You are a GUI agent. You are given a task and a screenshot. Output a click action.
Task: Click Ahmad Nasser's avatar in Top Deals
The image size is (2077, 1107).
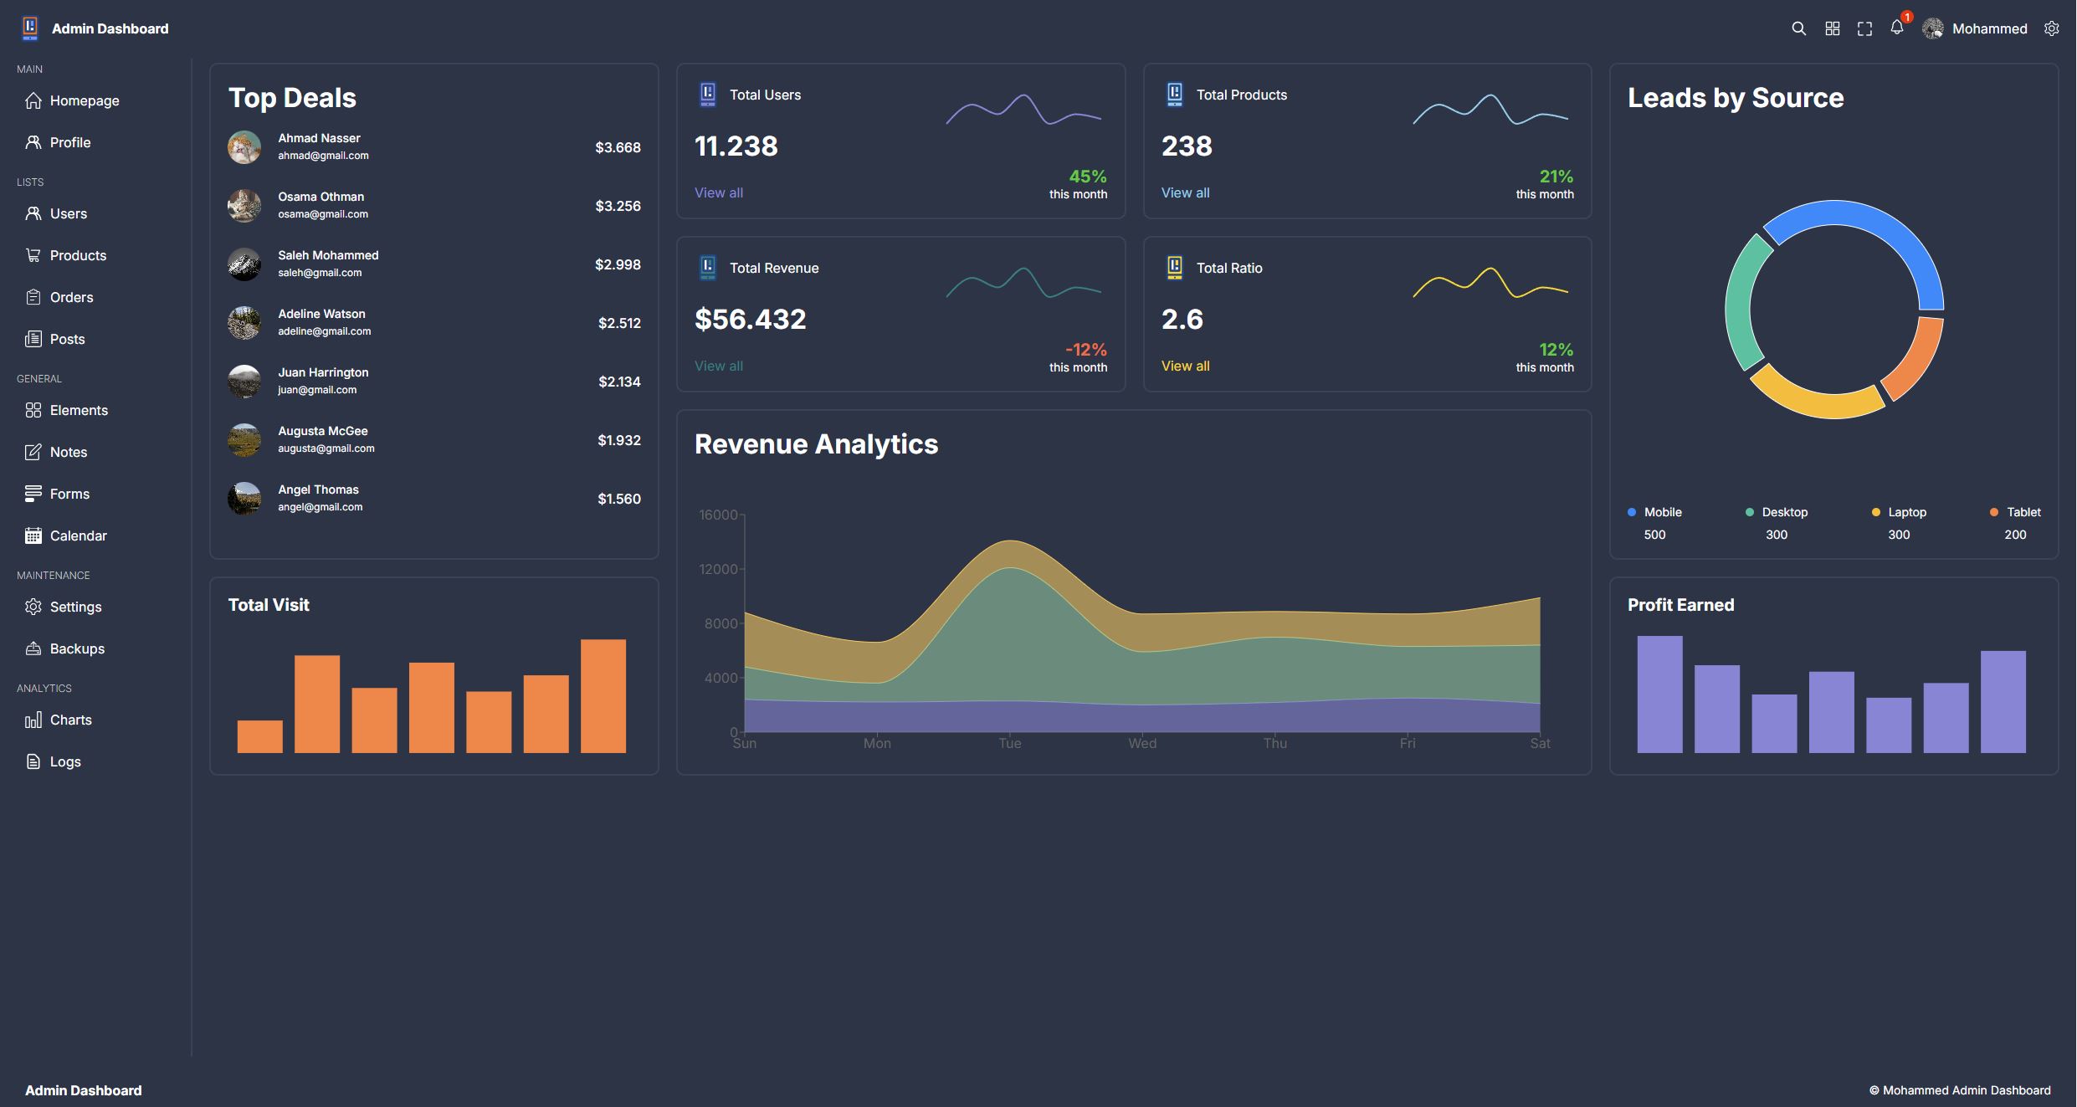[244, 147]
